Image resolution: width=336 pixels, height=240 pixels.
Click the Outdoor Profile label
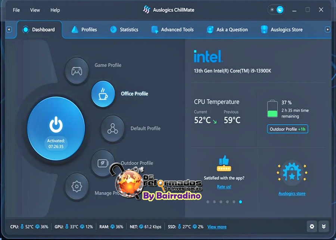pos(137,163)
